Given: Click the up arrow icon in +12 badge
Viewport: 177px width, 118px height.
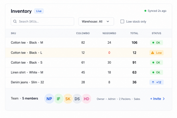Looking at the screenshot, I should 153,82.
